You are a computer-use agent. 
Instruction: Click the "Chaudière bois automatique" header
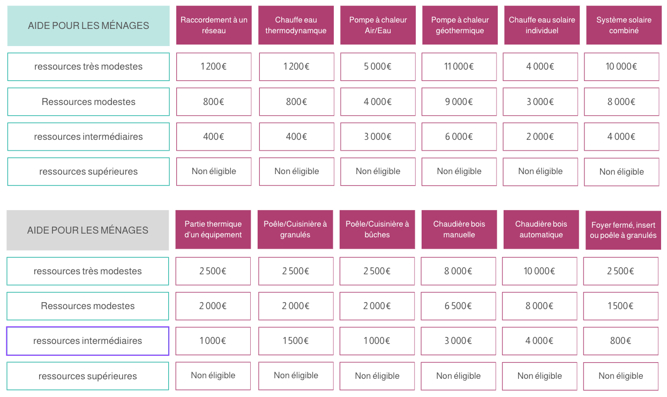pos(541,229)
